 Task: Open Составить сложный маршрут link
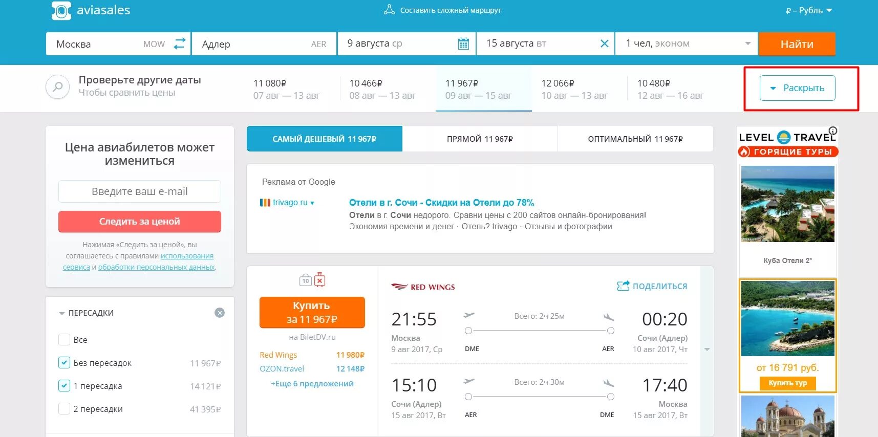(x=451, y=10)
